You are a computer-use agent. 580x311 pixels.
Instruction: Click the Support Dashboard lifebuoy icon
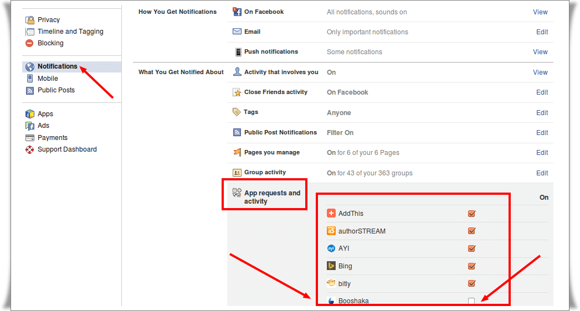(x=29, y=149)
